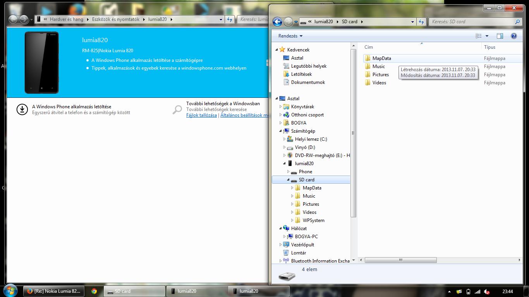
Task: Click the MapData folder icon in file list
Action: click(x=368, y=58)
